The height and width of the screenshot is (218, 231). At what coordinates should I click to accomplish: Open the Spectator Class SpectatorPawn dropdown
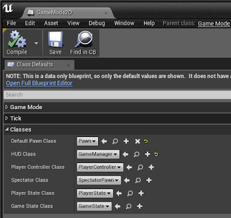click(99, 180)
